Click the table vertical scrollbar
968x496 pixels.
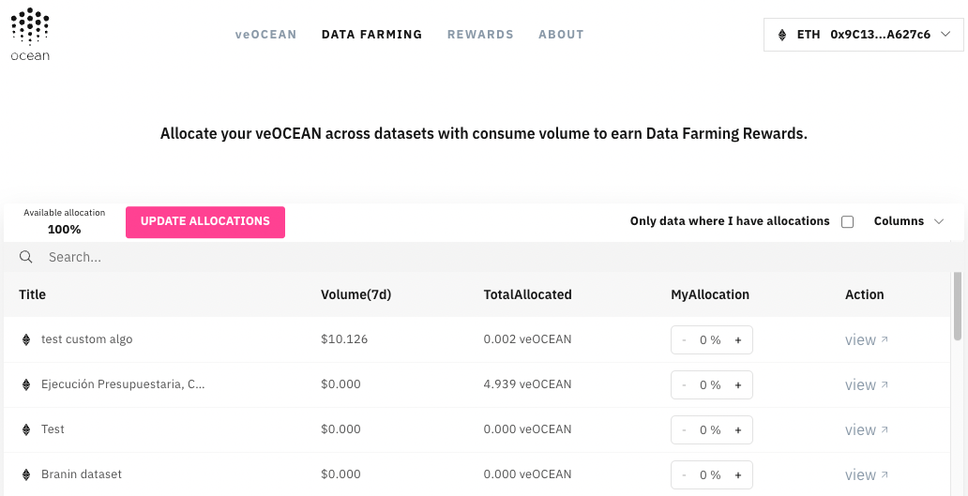pyautogui.click(x=958, y=306)
